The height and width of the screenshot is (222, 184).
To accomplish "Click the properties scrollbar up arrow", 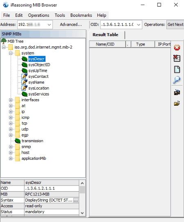I will [82, 183].
